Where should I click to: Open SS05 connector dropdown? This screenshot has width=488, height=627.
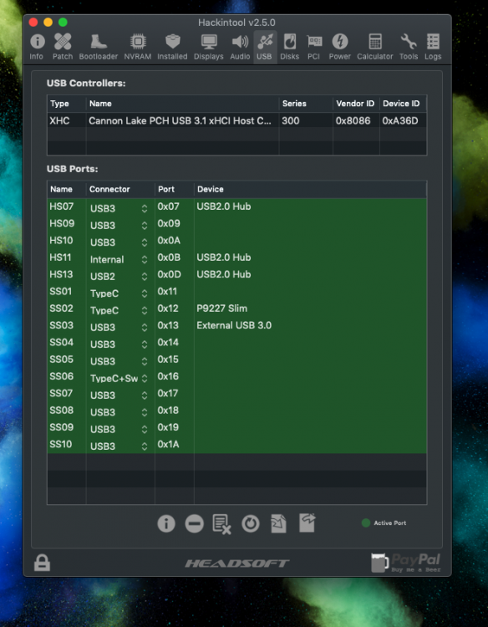click(x=119, y=361)
